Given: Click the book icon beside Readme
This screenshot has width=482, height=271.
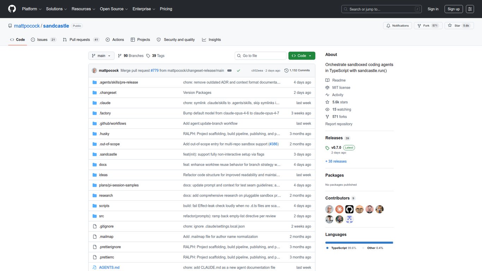Looking at the screenshot, I should pos(327,80).
